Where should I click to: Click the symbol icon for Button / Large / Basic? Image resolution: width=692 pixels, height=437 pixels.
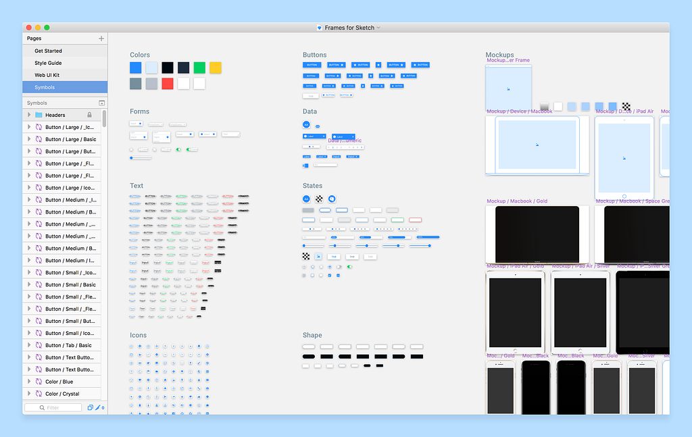tap(39, 139)
